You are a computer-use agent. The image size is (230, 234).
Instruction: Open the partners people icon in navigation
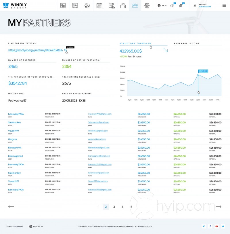pyautogui.click(x=135, y=6)
